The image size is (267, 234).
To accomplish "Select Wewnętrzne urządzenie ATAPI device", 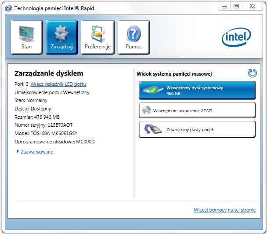I will coord(197,110).
